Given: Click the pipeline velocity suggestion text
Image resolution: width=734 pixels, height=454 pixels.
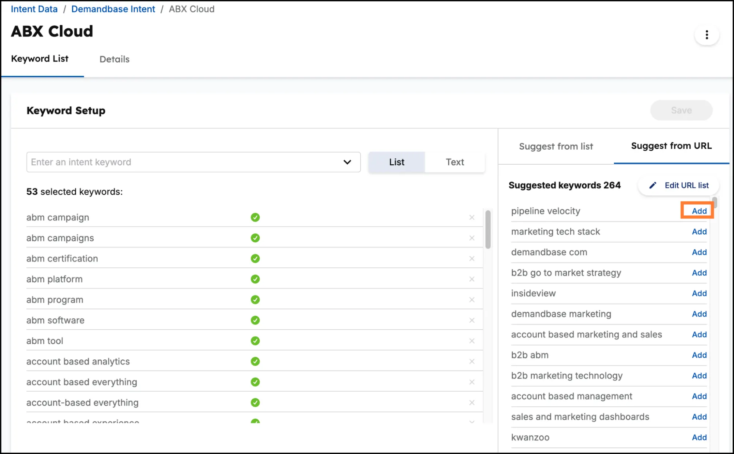Looking at the screenshot, I should coord(546,211).
